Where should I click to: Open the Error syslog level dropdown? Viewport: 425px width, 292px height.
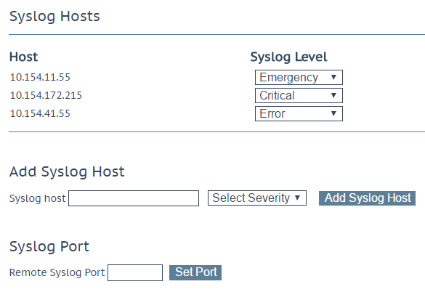[x=299, y=113]
